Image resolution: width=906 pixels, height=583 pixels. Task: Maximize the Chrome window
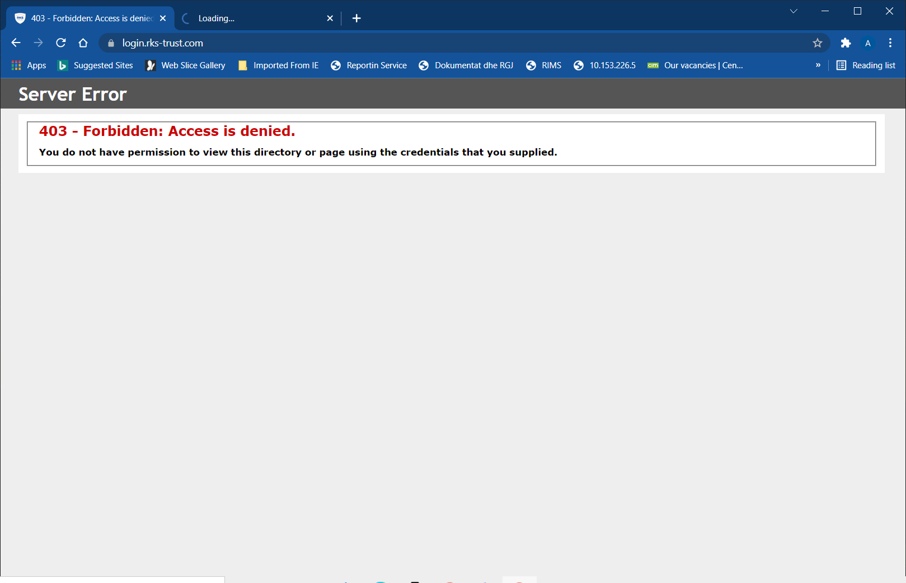(857, 11)
